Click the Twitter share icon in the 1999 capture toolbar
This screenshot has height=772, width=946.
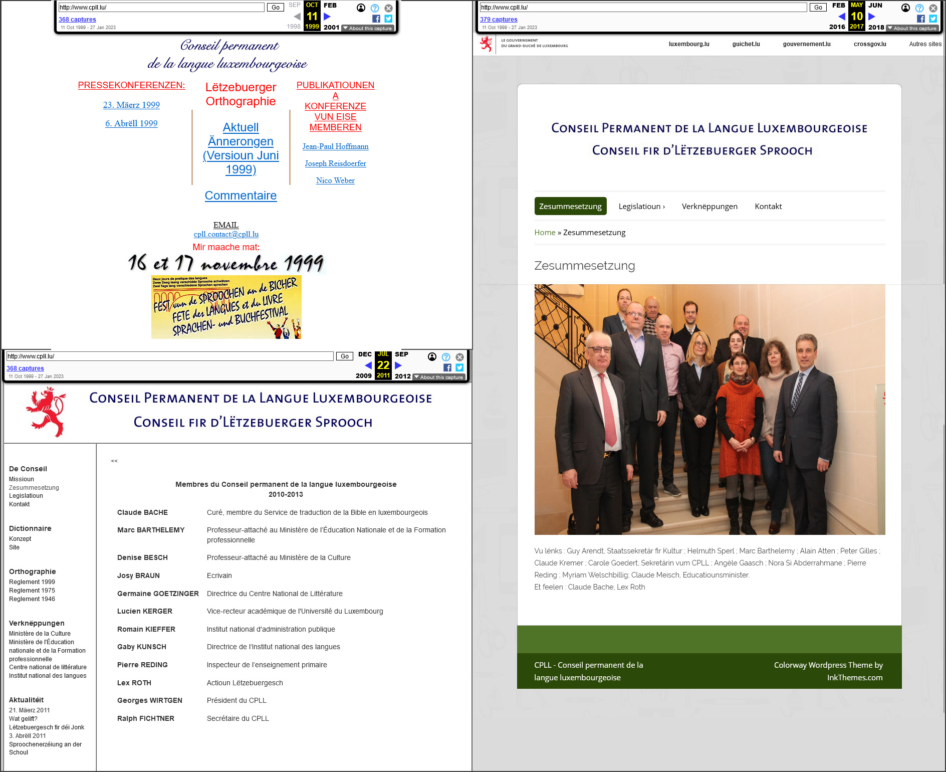(388, 19)
